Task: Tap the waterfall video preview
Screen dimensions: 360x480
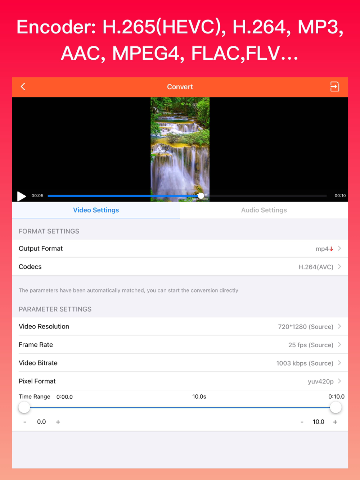Action: pyautogui.click(x=180, y=149)
